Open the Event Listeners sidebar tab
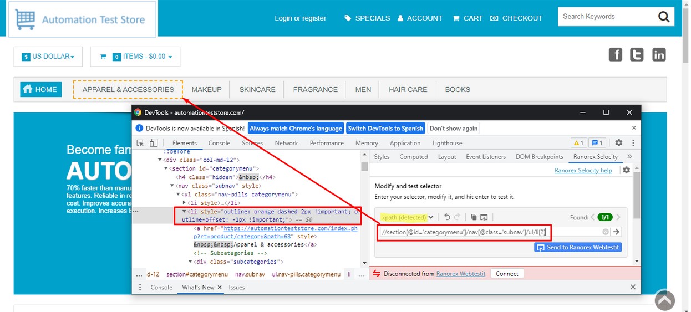The width and height of the screenshot is (691, 312). click(486, 157)
